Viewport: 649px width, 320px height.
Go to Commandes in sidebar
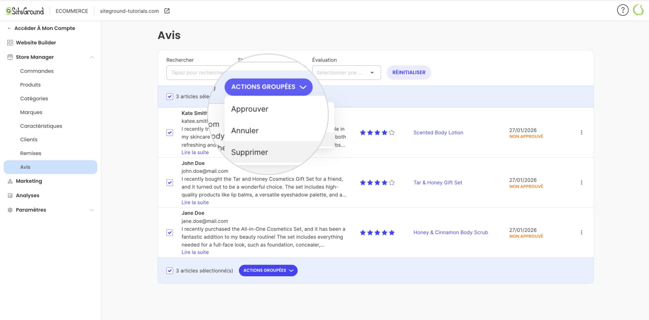click(37, 71)
